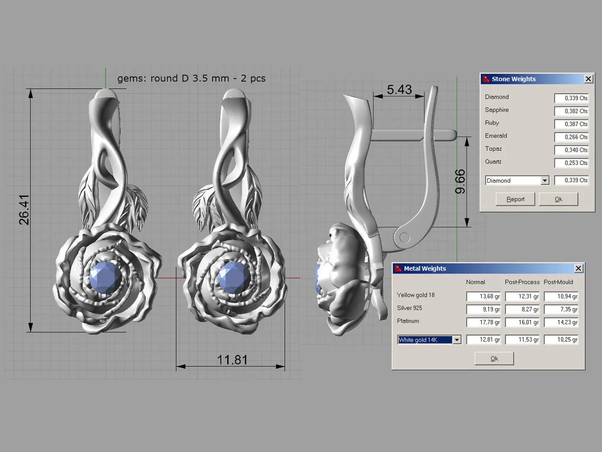
Task: Select the Emerald 0,266 Cts field
Action: [571, 137]
